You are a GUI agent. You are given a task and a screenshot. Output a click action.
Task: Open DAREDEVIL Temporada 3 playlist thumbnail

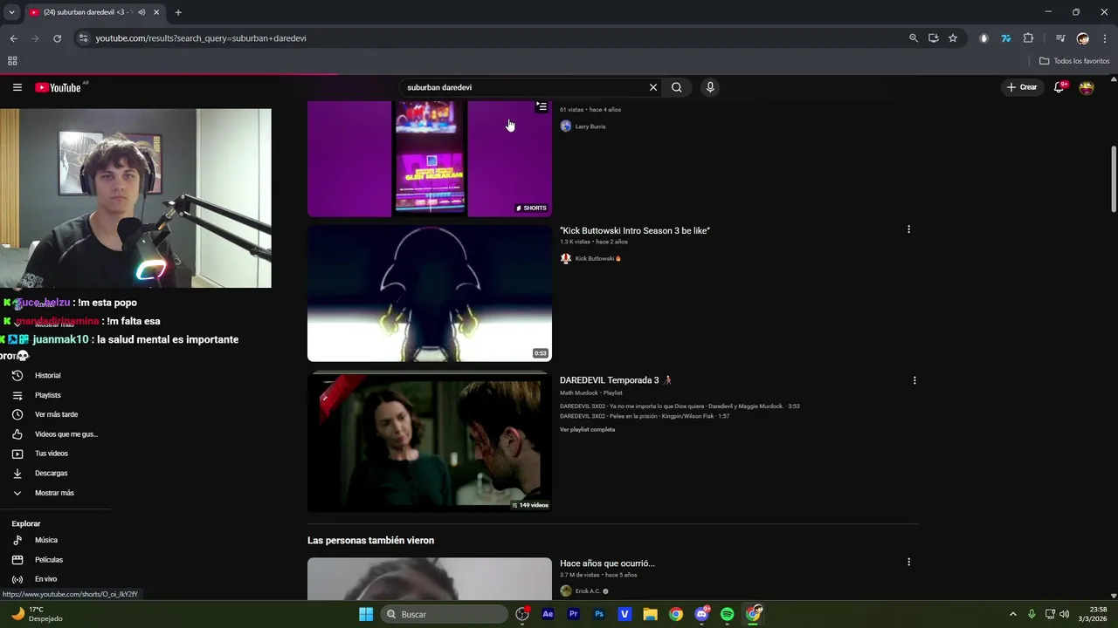[x=430, y=443]
